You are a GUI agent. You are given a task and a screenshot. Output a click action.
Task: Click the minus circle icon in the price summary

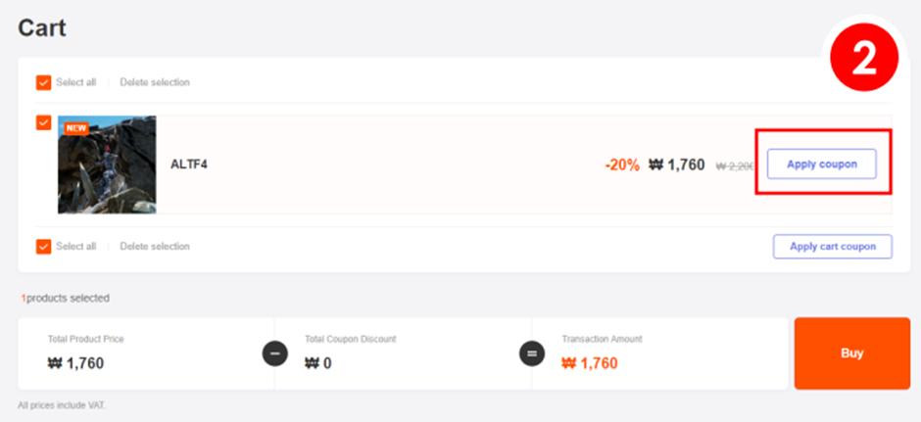point(275,353)
